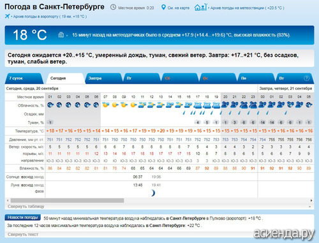Collapse table via Свернуть таблицу
Viewport: 319px width, 243px height.
(26, 206)
